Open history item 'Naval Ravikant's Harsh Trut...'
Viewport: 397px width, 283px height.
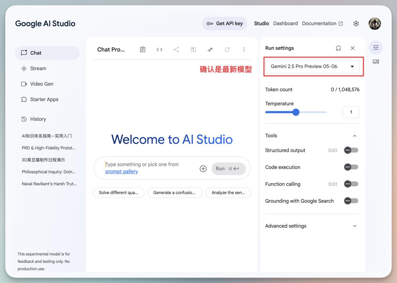49,184
